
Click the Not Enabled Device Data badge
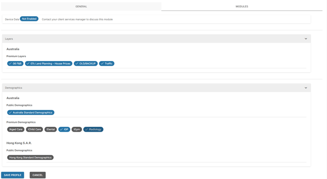point(29,19)
